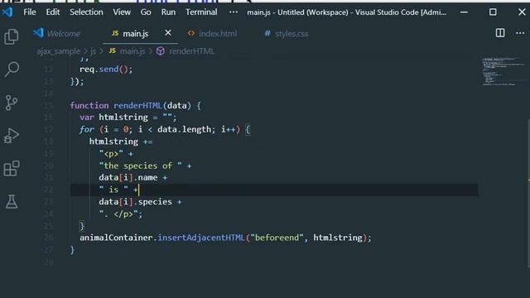The width and height of the screenshot is (530, 298).
Task: Click the VS Code logo in title bar
Action: (7, 12)
